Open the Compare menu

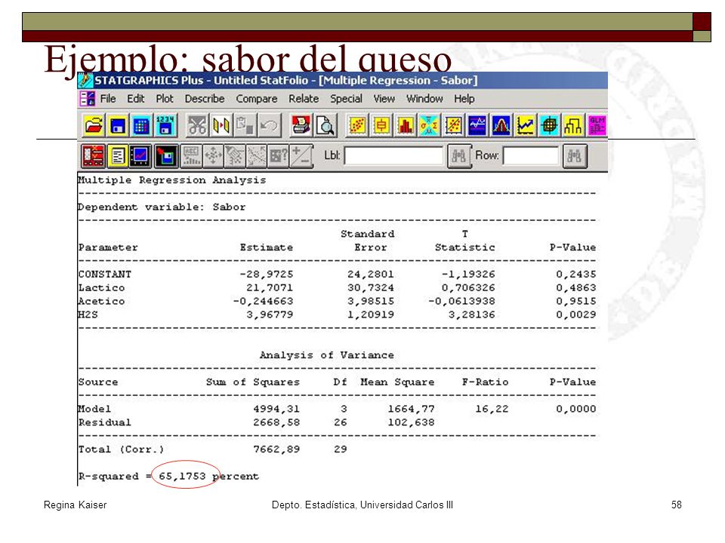257,99
